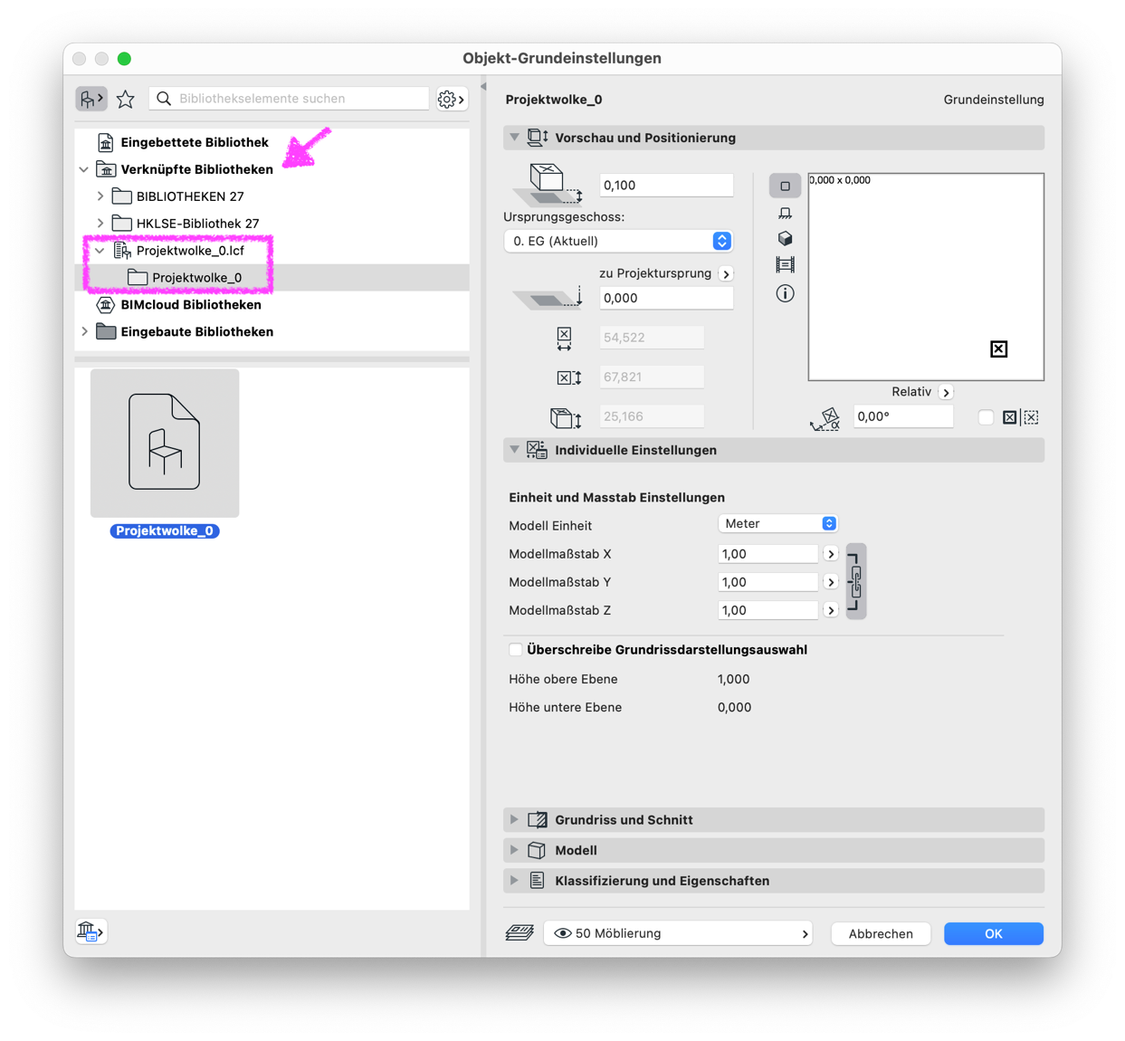Screen dimensions: 1125x1041
Task: Collapse Vorschau und Positionierung panel
Action: point(514,138)
